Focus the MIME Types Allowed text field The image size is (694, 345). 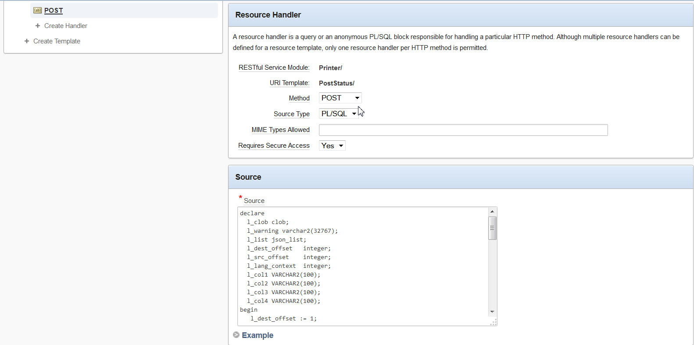pyautogui.click(x=463, y=130)
